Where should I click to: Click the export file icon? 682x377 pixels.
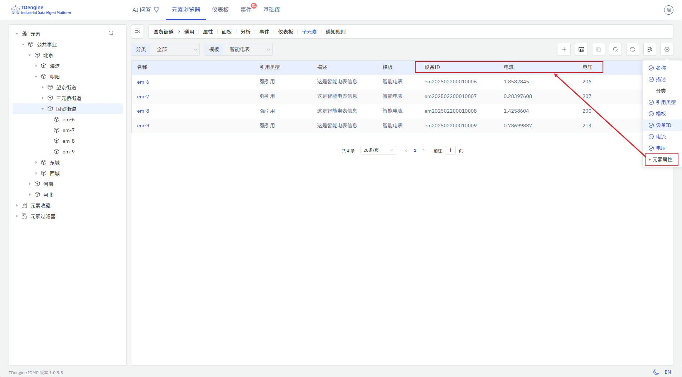[650, 49]
